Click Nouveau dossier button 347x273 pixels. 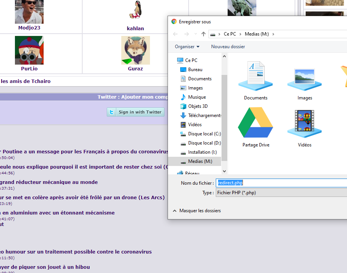[228, 47]
